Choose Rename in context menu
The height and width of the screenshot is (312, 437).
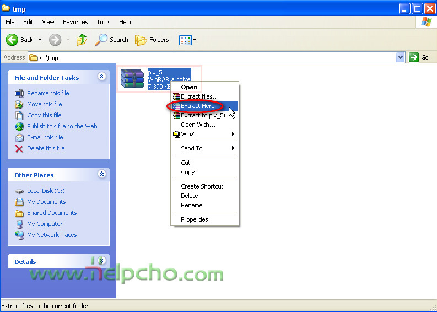(204, 205)
